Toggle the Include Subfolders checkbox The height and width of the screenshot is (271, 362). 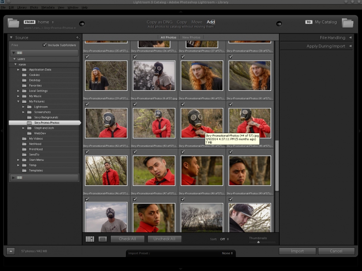(44, 45)
